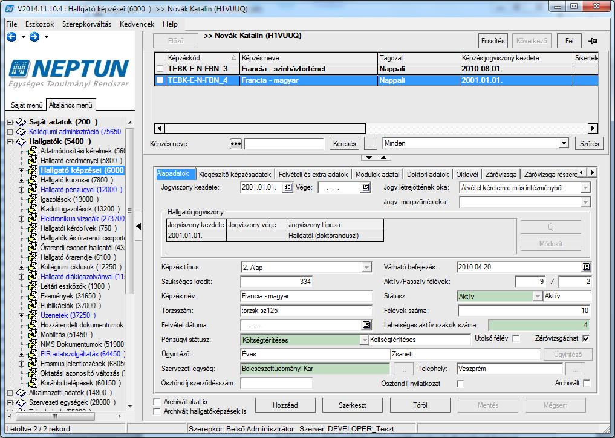Click the Hallgatók open book icon

click(21, 141)
